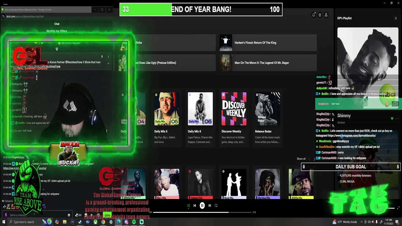Open Windows Start menu
The image size is (402, 226).
tap(4, 222)
